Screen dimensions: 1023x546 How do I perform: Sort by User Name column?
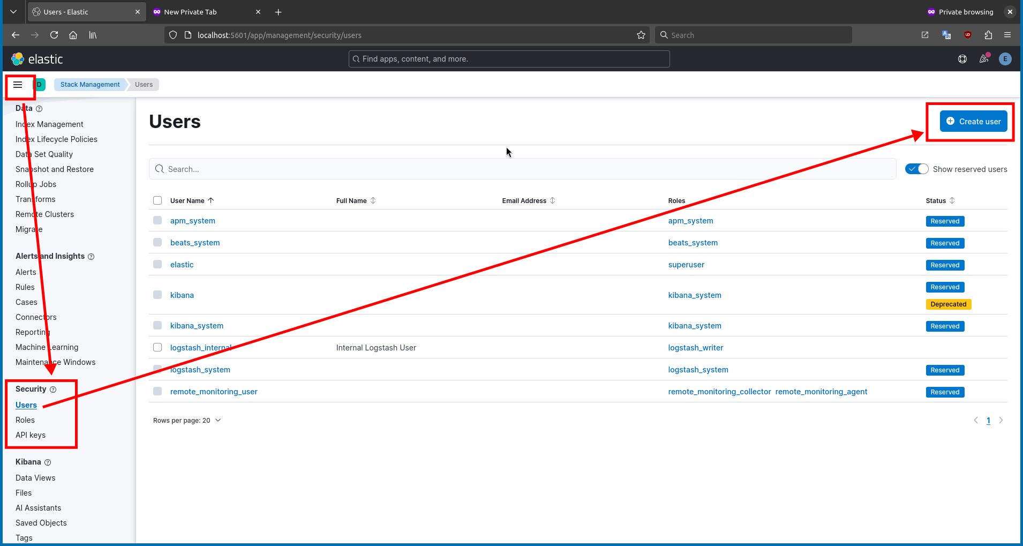tap(192, 200)
